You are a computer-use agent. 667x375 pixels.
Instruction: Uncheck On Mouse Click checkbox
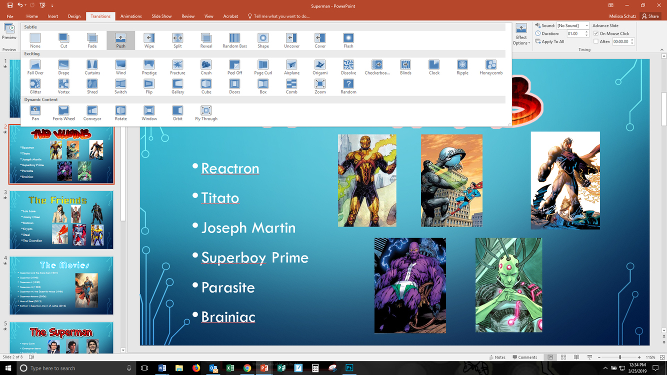[x=595, y=33]
